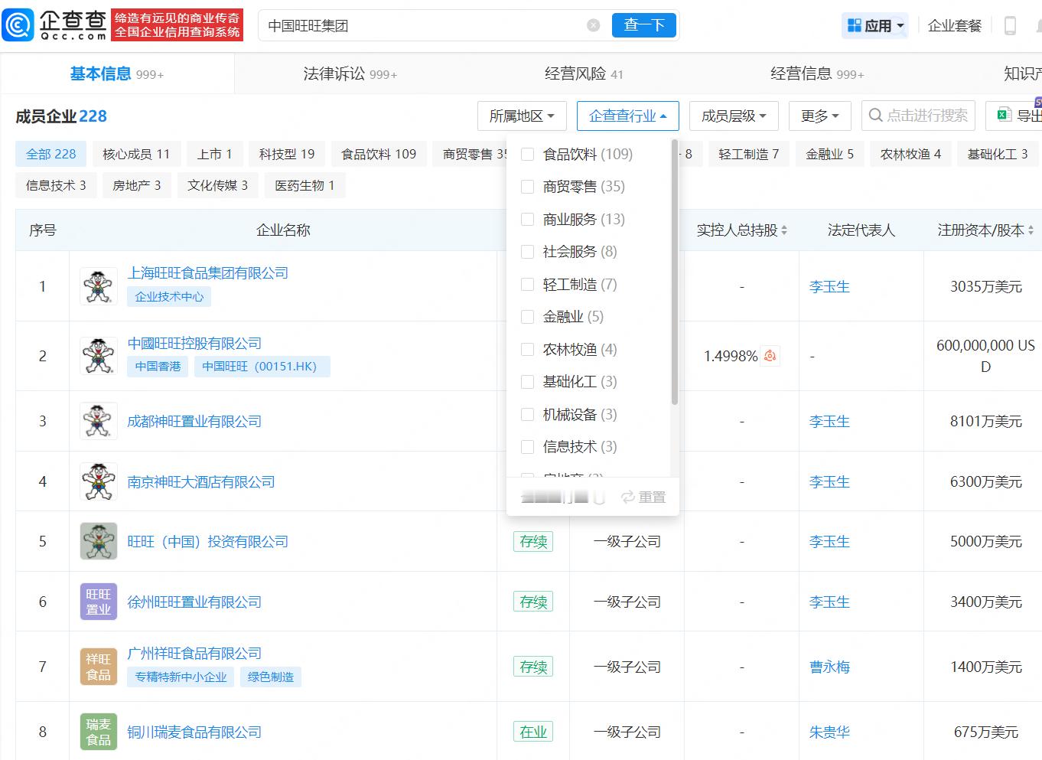Open the mobile phone app icon
This screenshot has height=760, width=1042.
click(x=1010, y=25)
